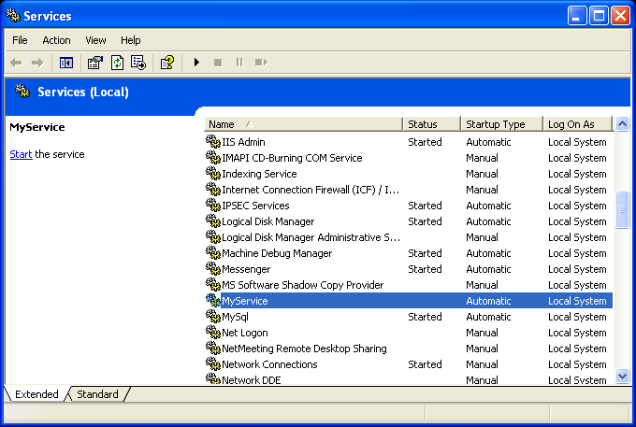The image size is (636, 427).
Task: Select the Logical Disk Manager Administrative Service row
Action: coord(409,237)
